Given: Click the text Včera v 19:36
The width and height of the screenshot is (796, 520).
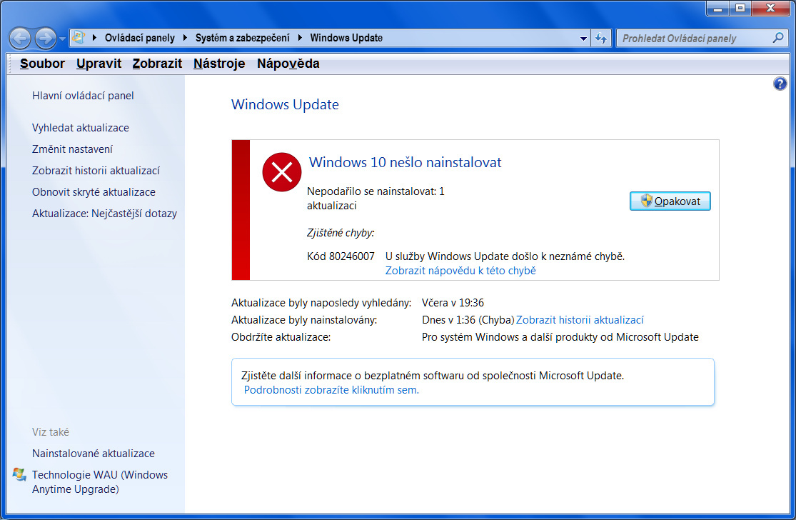Looking at the screenshot, I should [x=453, y=303].
